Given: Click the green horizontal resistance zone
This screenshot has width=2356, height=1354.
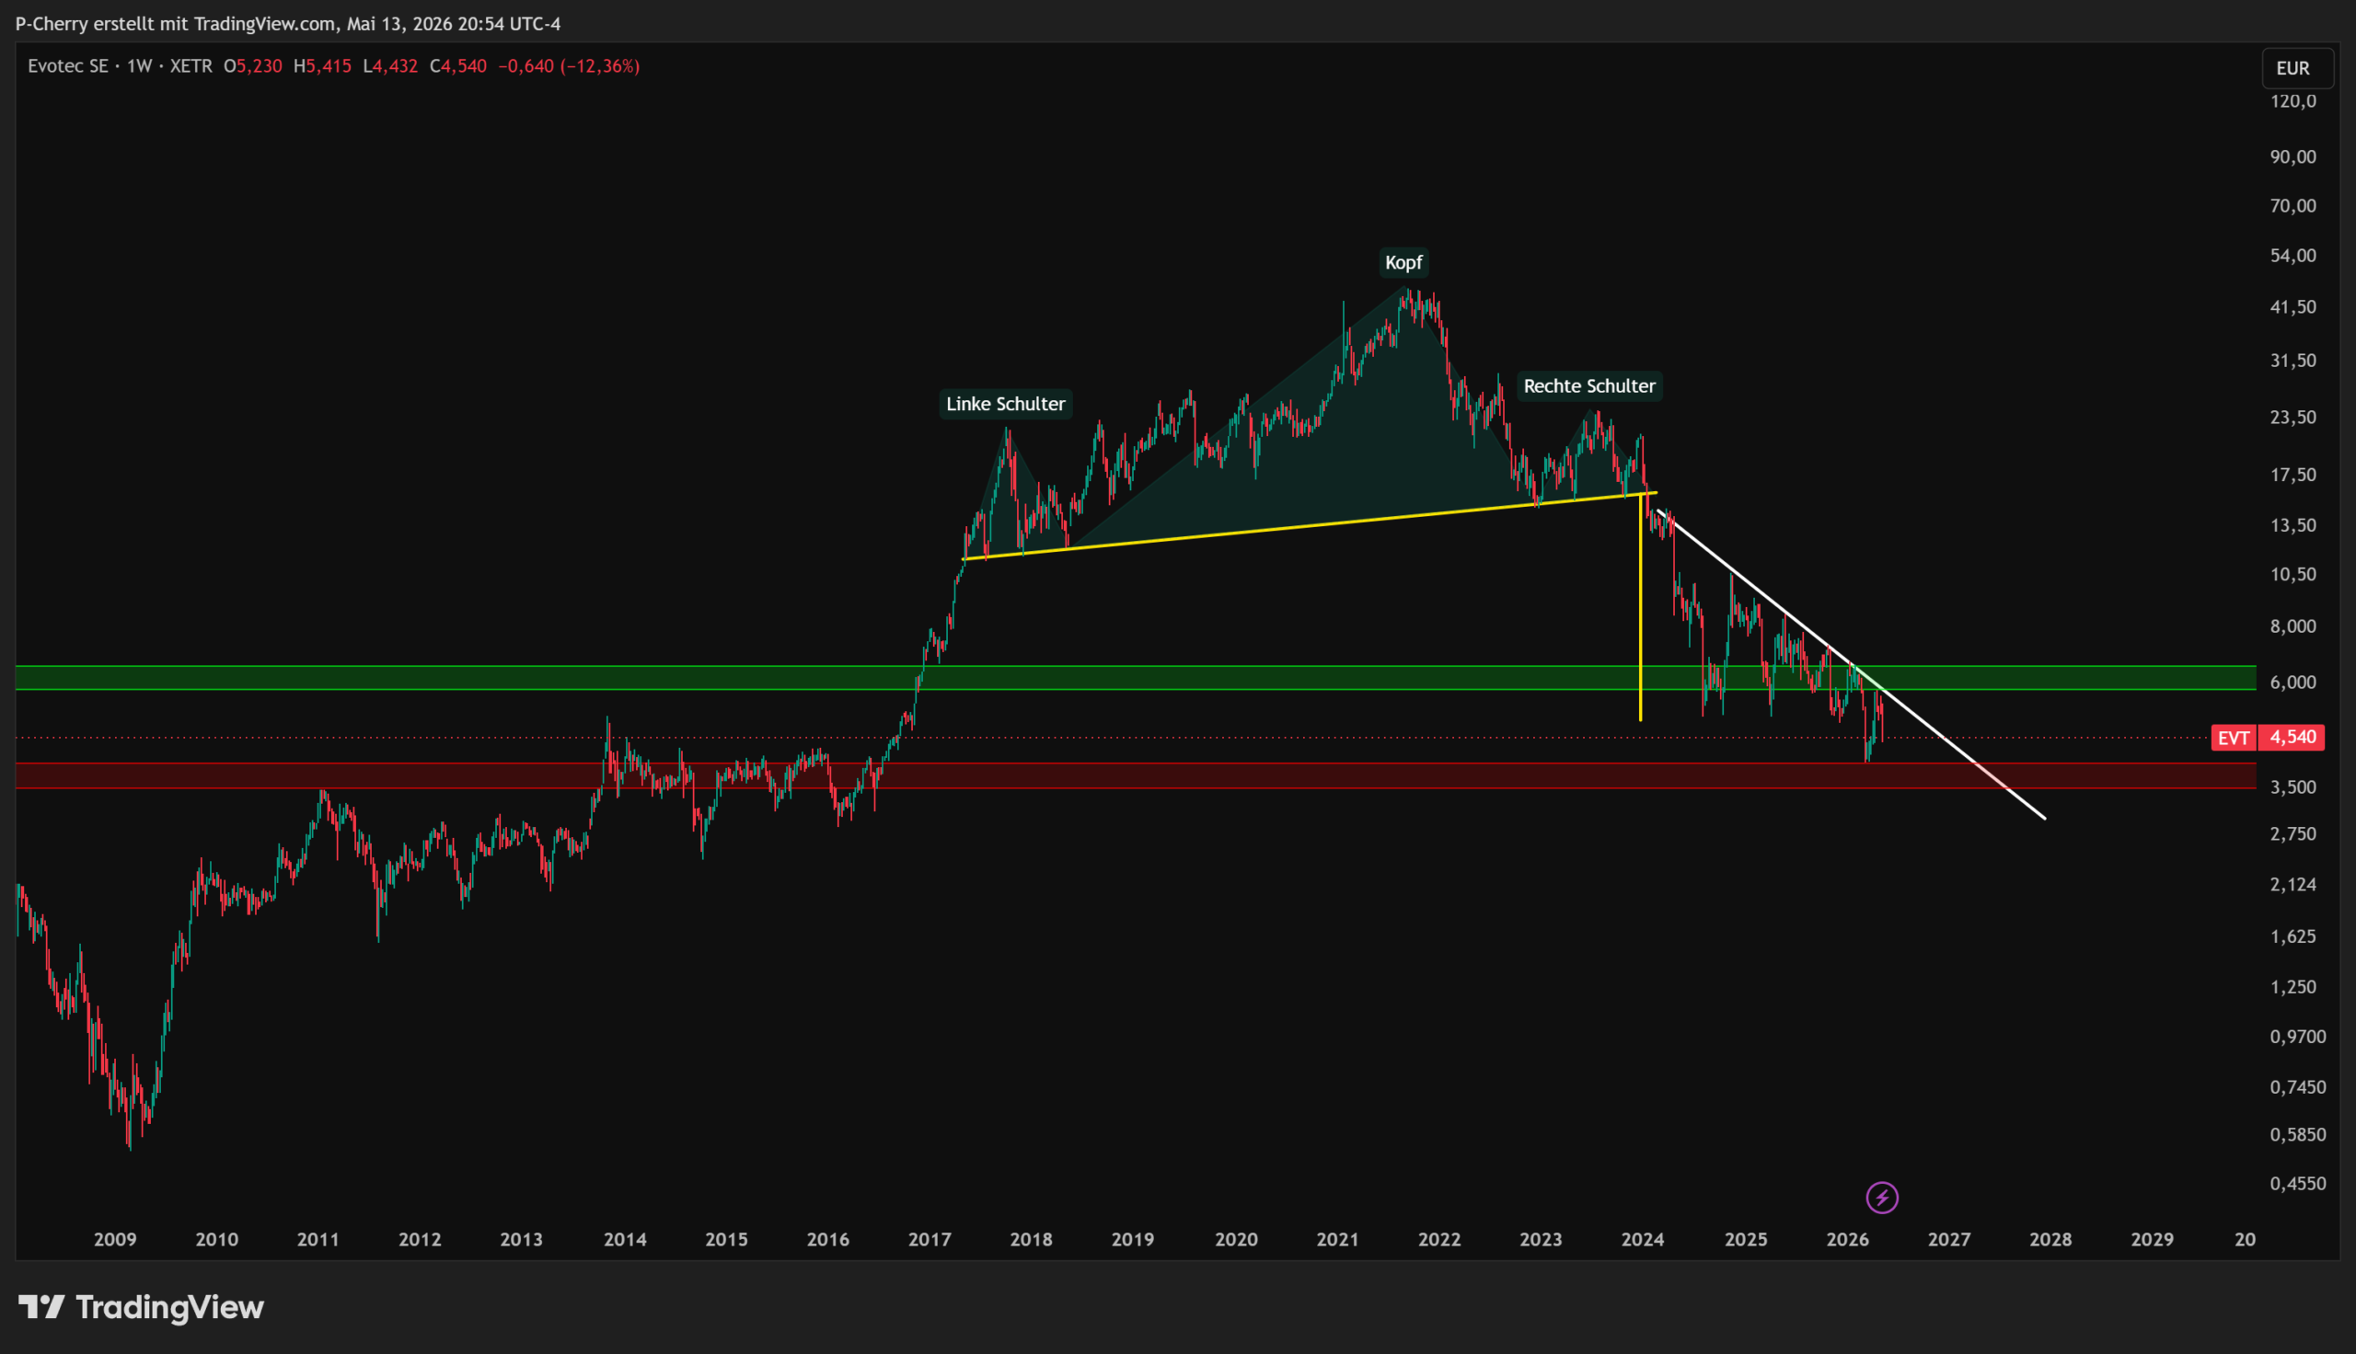Looking at the screenshot, I should (x=1135, y=678).
